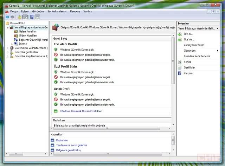Click the Genel Bakış vertical scrollbar thumb
The width and height of the screenshot is (225, 166).
173,61
